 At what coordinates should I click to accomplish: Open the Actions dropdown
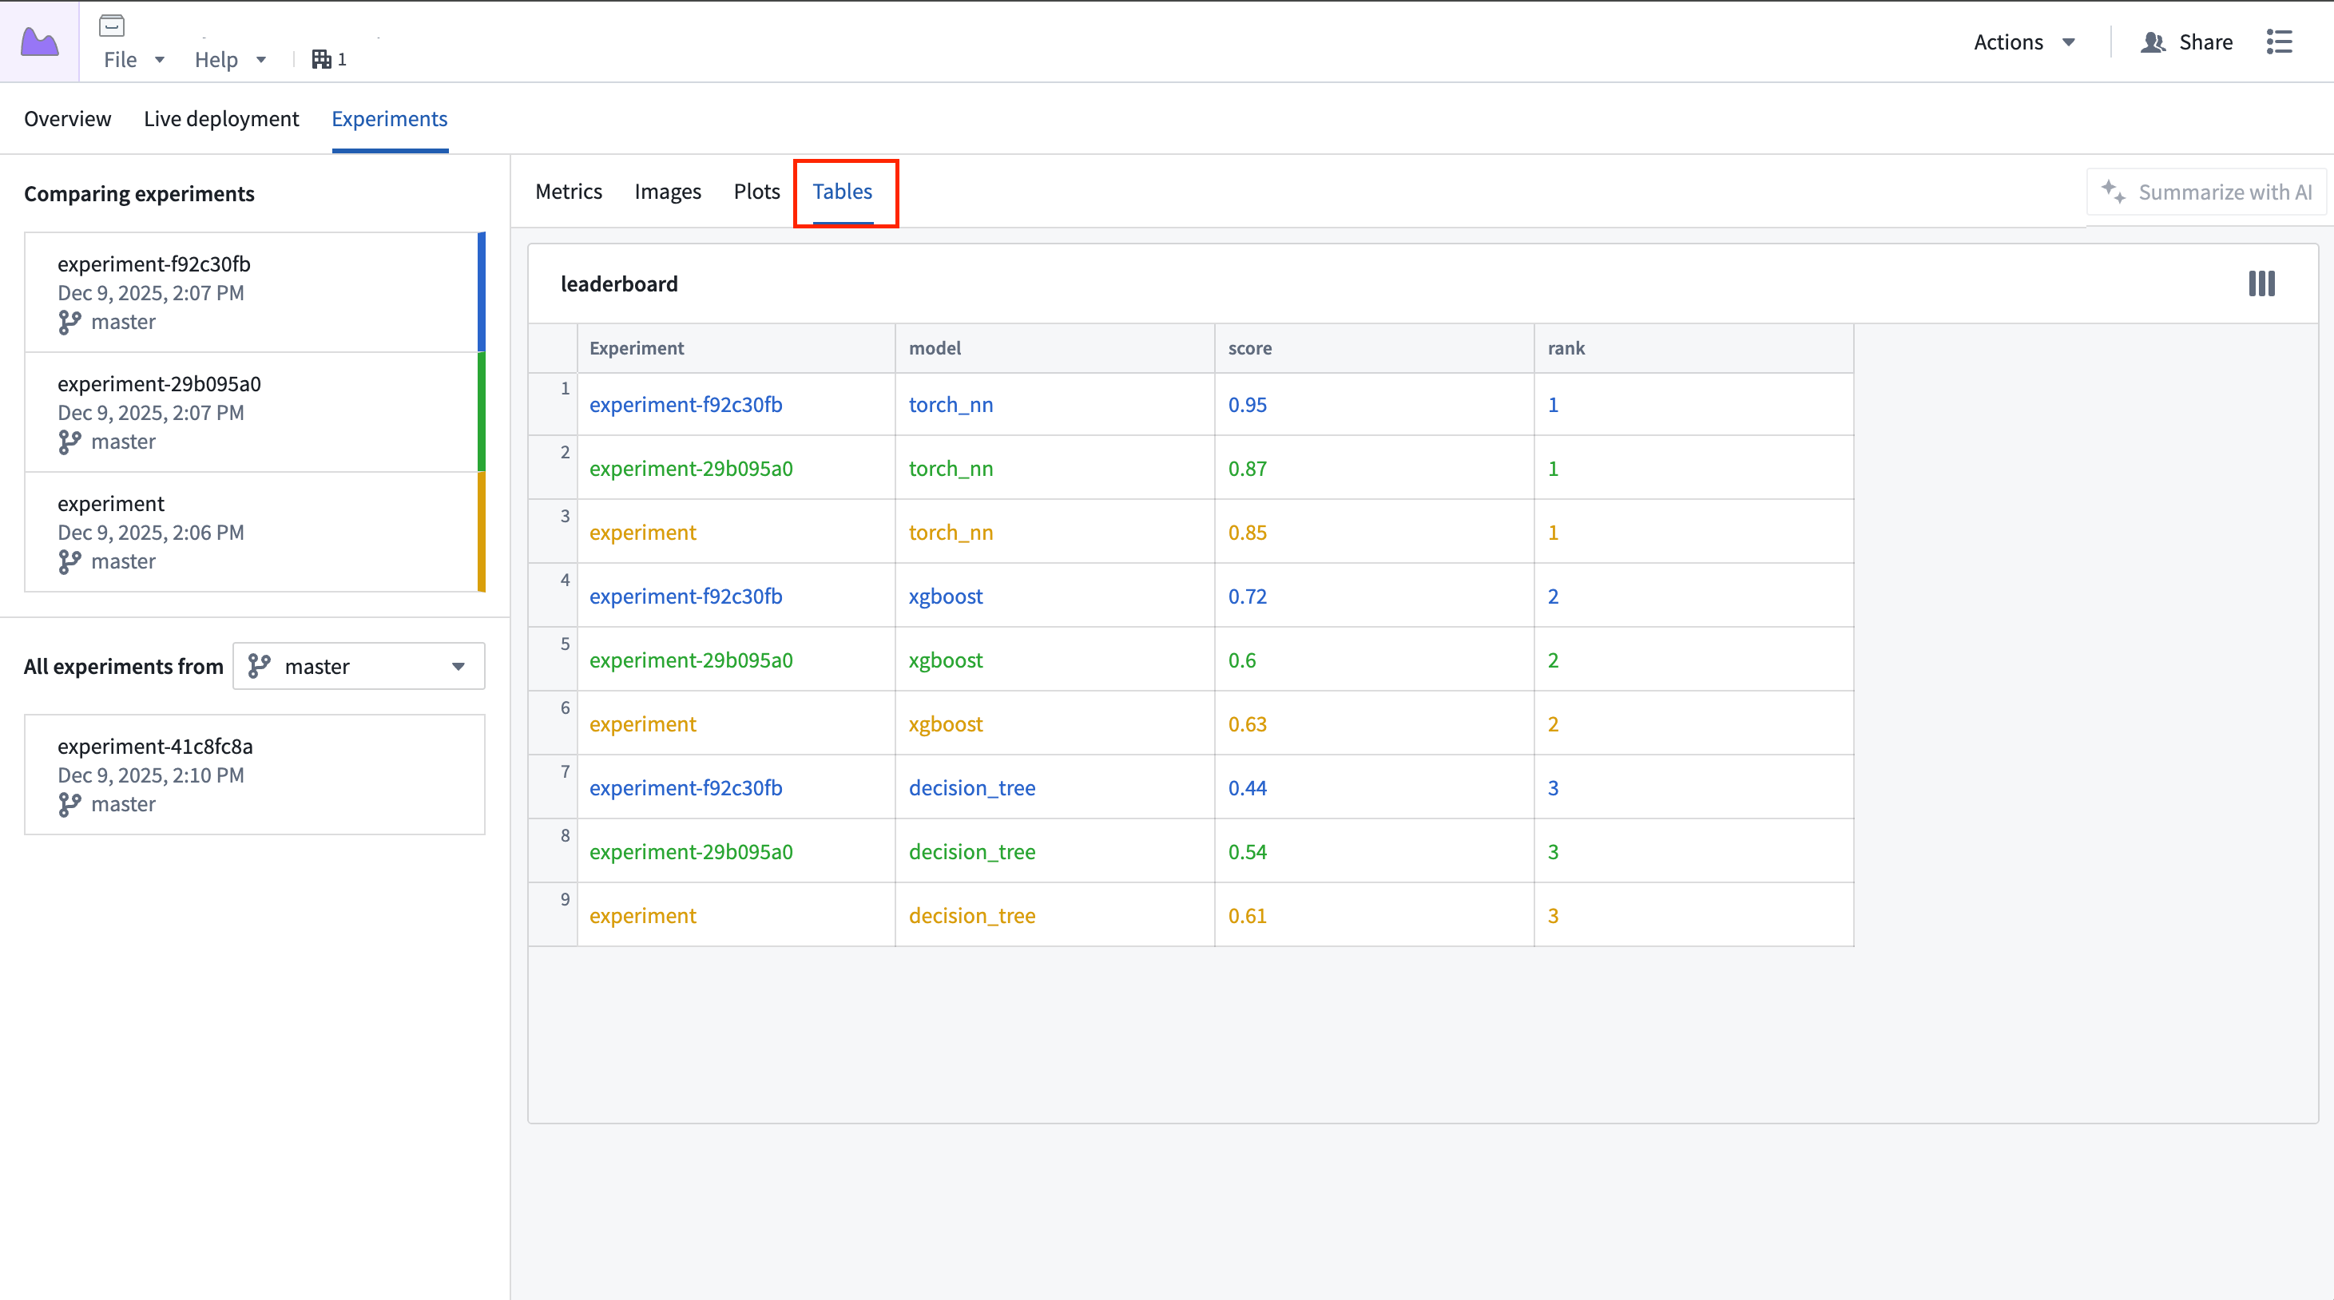pos(2025,42)
